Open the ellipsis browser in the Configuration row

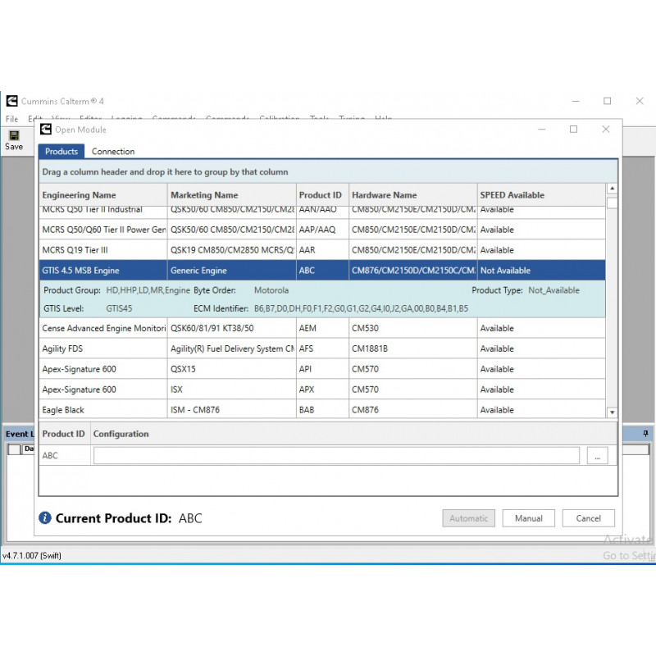click(x=598, y=455)
